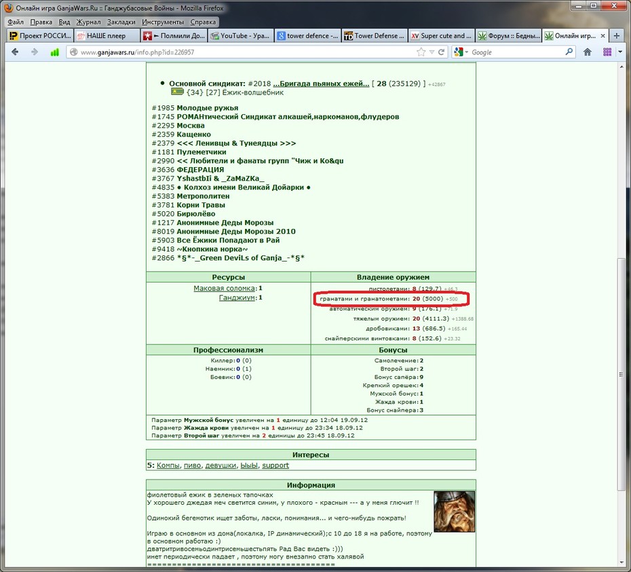Click the green rank badge icon
This screenshot has width=631, height=572.
[x=177, y=92]
